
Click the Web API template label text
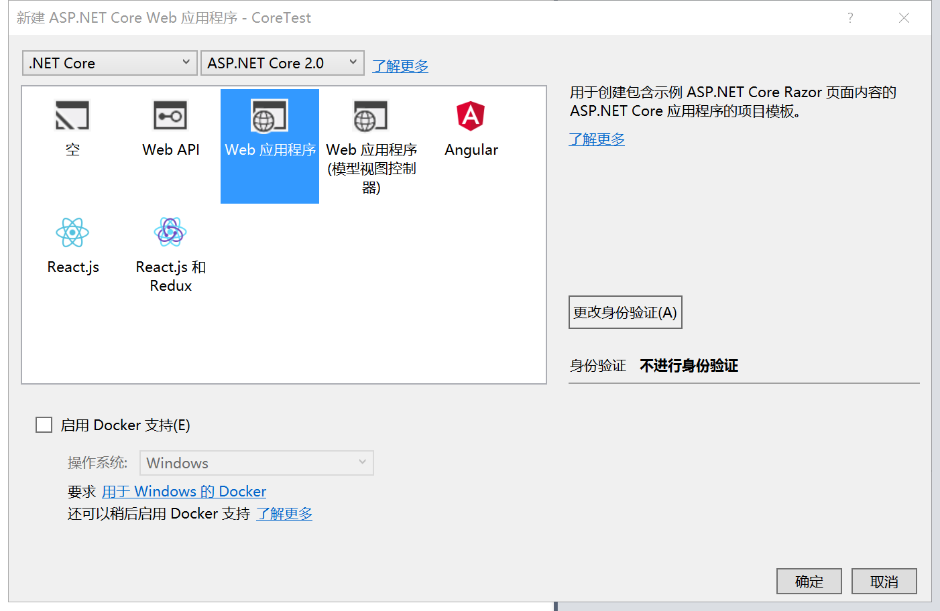(171, 149)
